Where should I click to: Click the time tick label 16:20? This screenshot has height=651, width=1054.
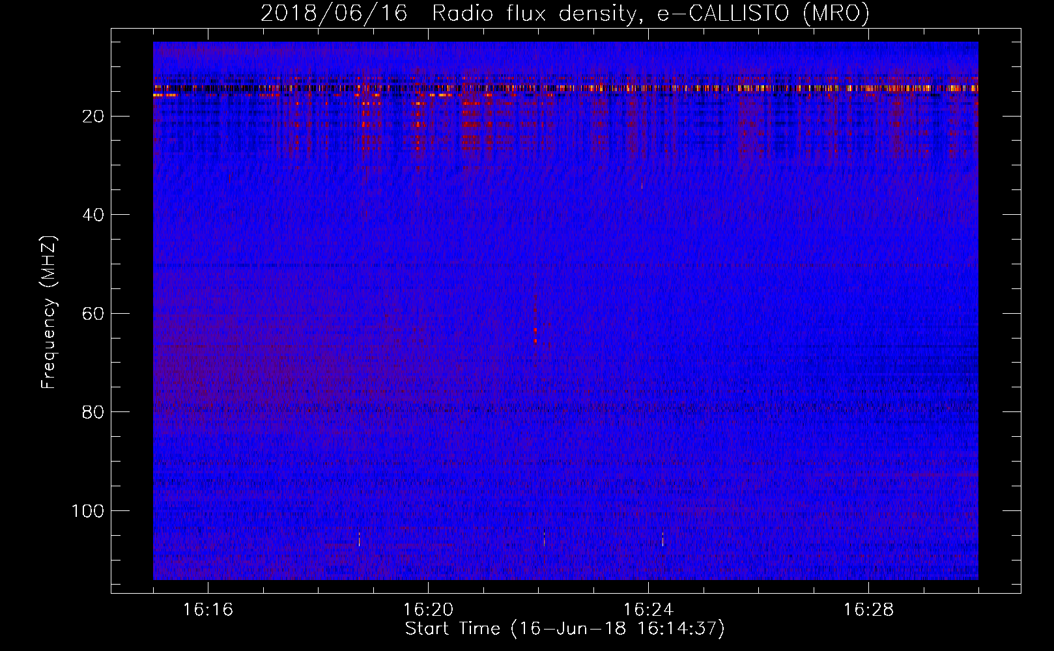[x=428, y=609]
